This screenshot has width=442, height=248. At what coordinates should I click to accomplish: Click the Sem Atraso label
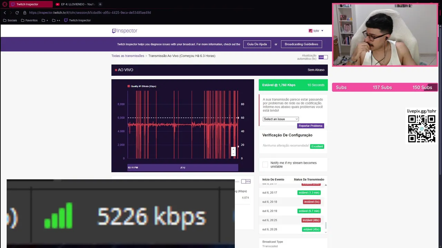316,70
